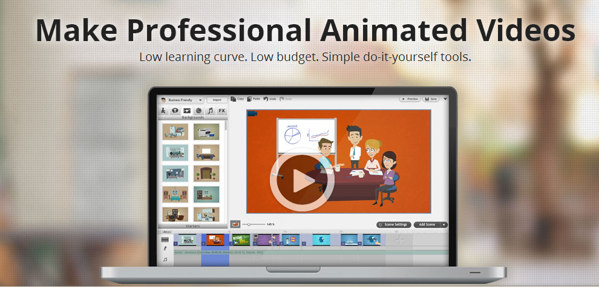Open the Music note tab
Viewport: 599px width, 287px height.
click(210, 111)
